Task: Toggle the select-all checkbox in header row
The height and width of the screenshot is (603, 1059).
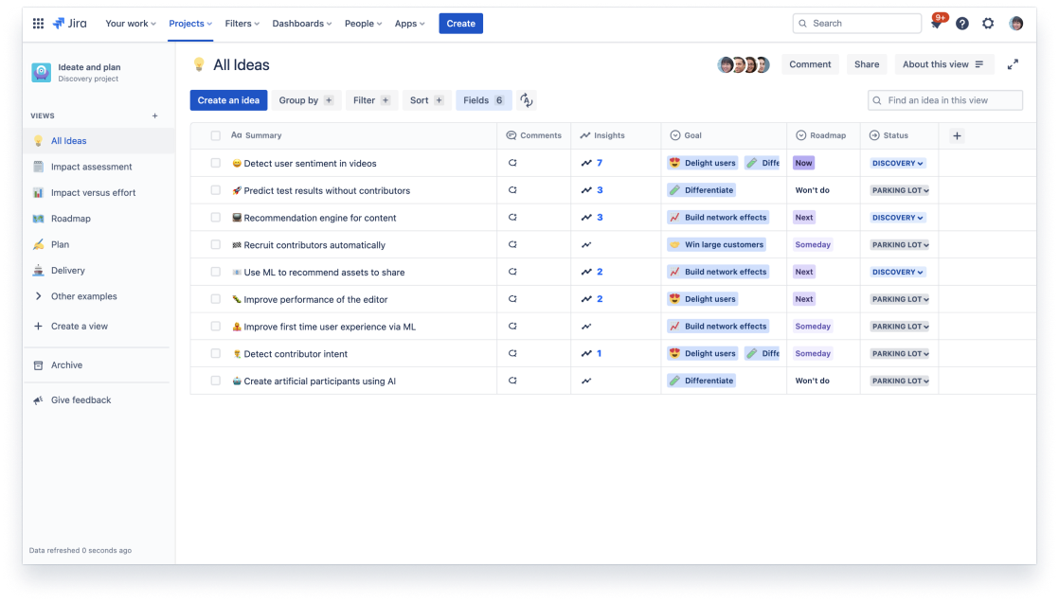Action: 216,136
